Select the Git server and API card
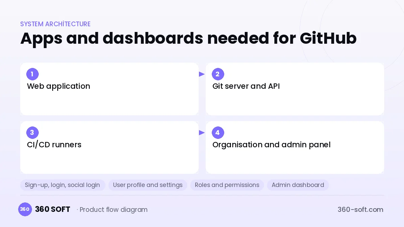The width and height of the screenshot is (404, 227). (x=295, y=89)
